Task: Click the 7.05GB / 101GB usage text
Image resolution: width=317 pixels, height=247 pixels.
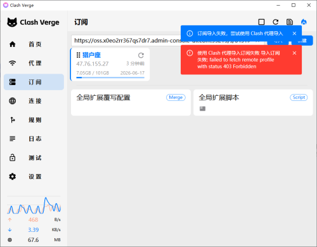Action: point(93,73)
